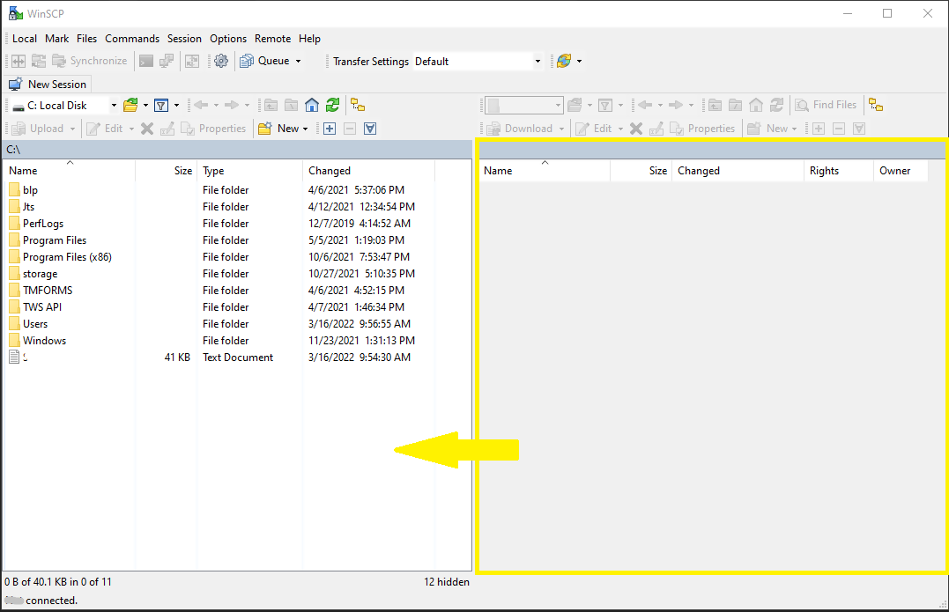The width and height of the screenshot is (949, 612).
Task: Click the local Rename icon
Action: click(167, 129)
